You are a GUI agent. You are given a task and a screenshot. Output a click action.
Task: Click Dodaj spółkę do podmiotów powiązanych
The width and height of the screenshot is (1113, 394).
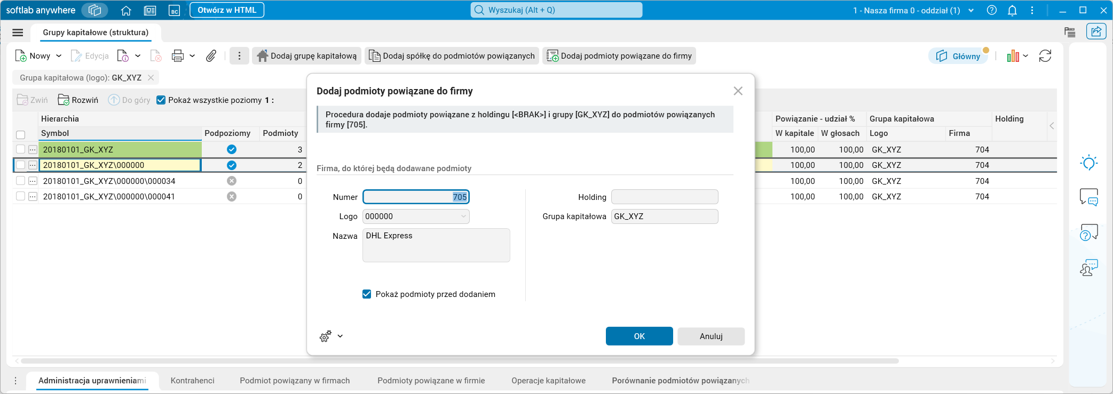coord(452,56)
